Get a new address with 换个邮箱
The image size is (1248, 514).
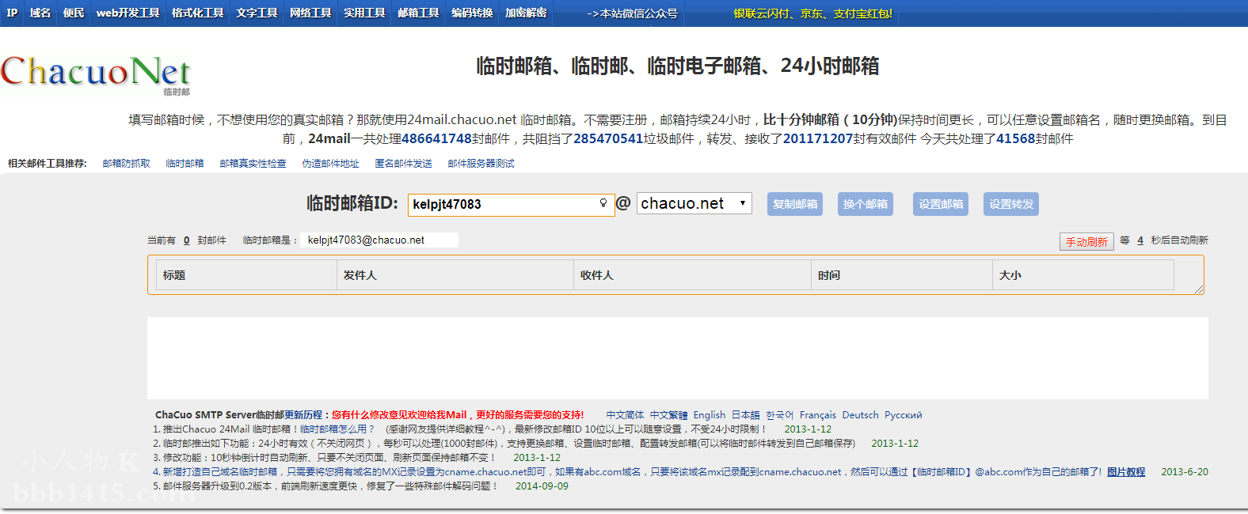coord(866,204)
